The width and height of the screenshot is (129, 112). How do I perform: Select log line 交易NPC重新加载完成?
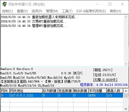(x=34, y=21)
